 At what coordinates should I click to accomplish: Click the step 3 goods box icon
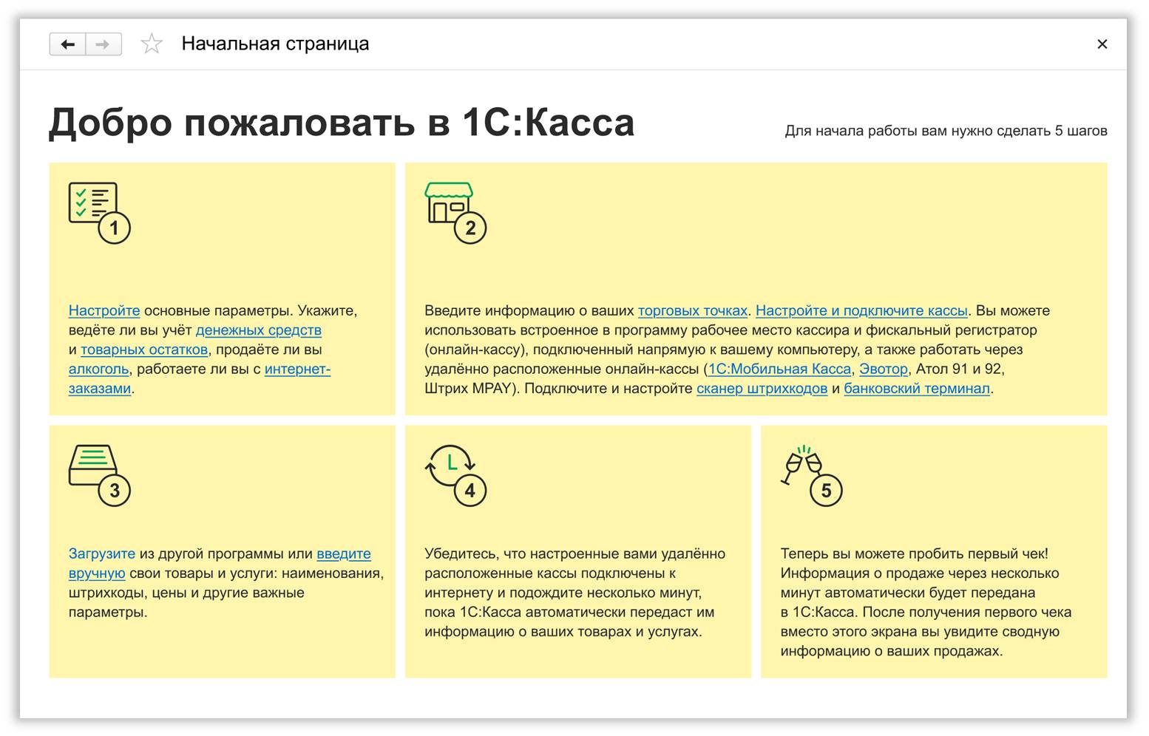[98, 474]
